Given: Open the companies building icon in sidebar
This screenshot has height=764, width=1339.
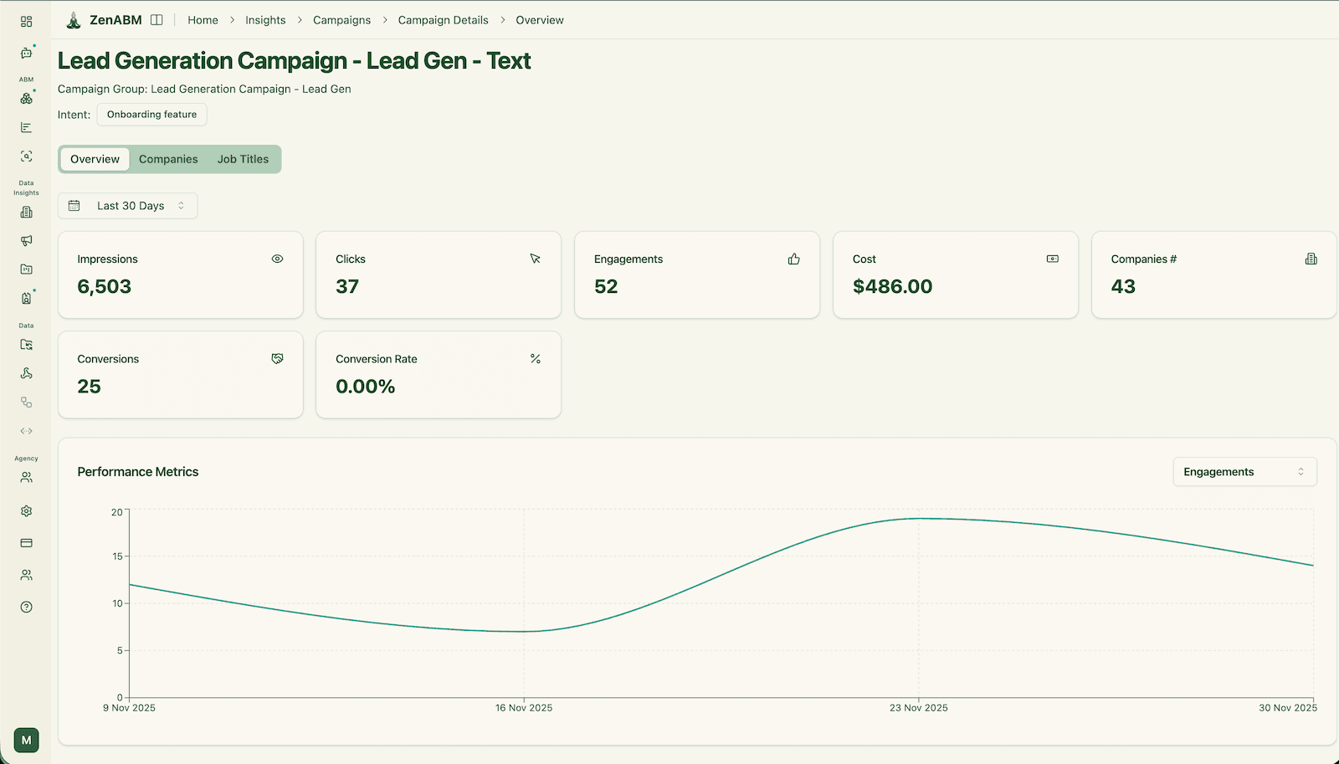Looking at the screenshot, I should [26, 213].
